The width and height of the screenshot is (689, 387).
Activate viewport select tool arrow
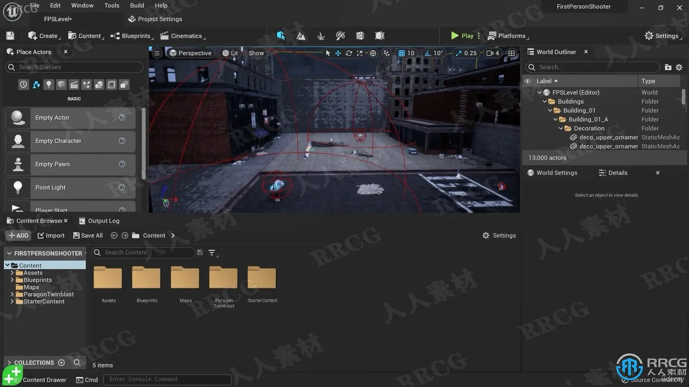click(328, 53)
